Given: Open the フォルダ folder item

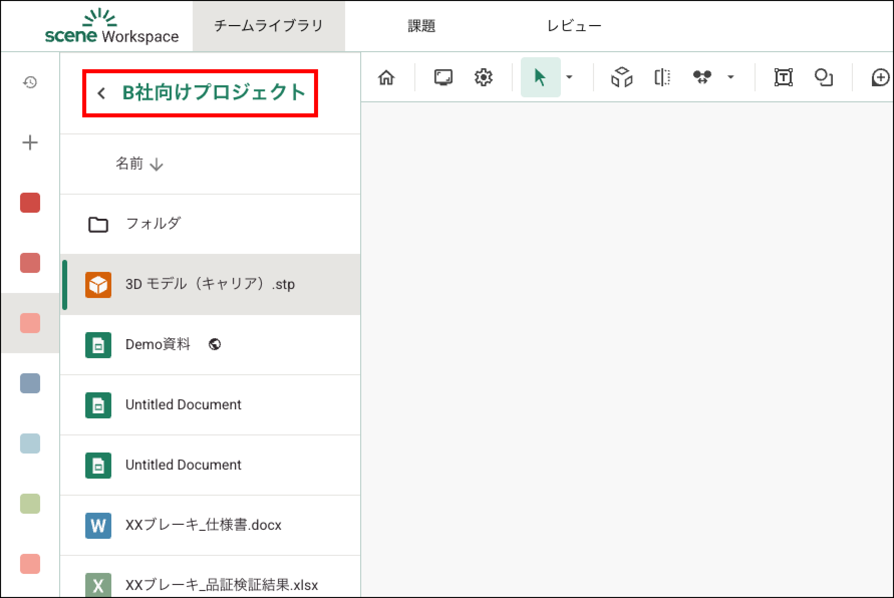Looking at the screenshot, I should [153, 224].
